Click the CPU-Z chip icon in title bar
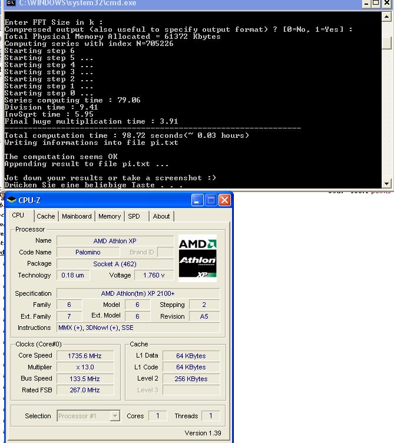Screen dimensions: 394x443 pos(12,200)
